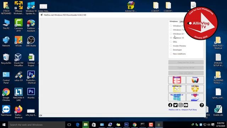Screen dimensions: 227x128
Task: Select the VLOGGING TOOLS folder shortcut
Action: coord(218,78)
